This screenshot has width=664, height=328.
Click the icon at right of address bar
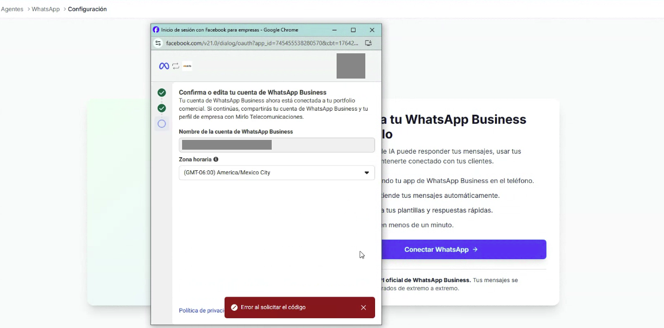[x=368, y=43]
